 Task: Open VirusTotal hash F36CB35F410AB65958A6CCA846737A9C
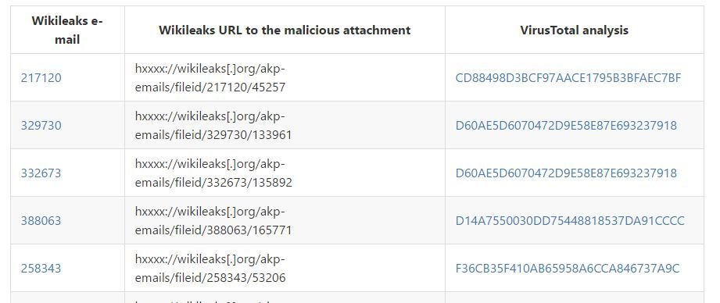pyautogui.click(x=568, y=269)
